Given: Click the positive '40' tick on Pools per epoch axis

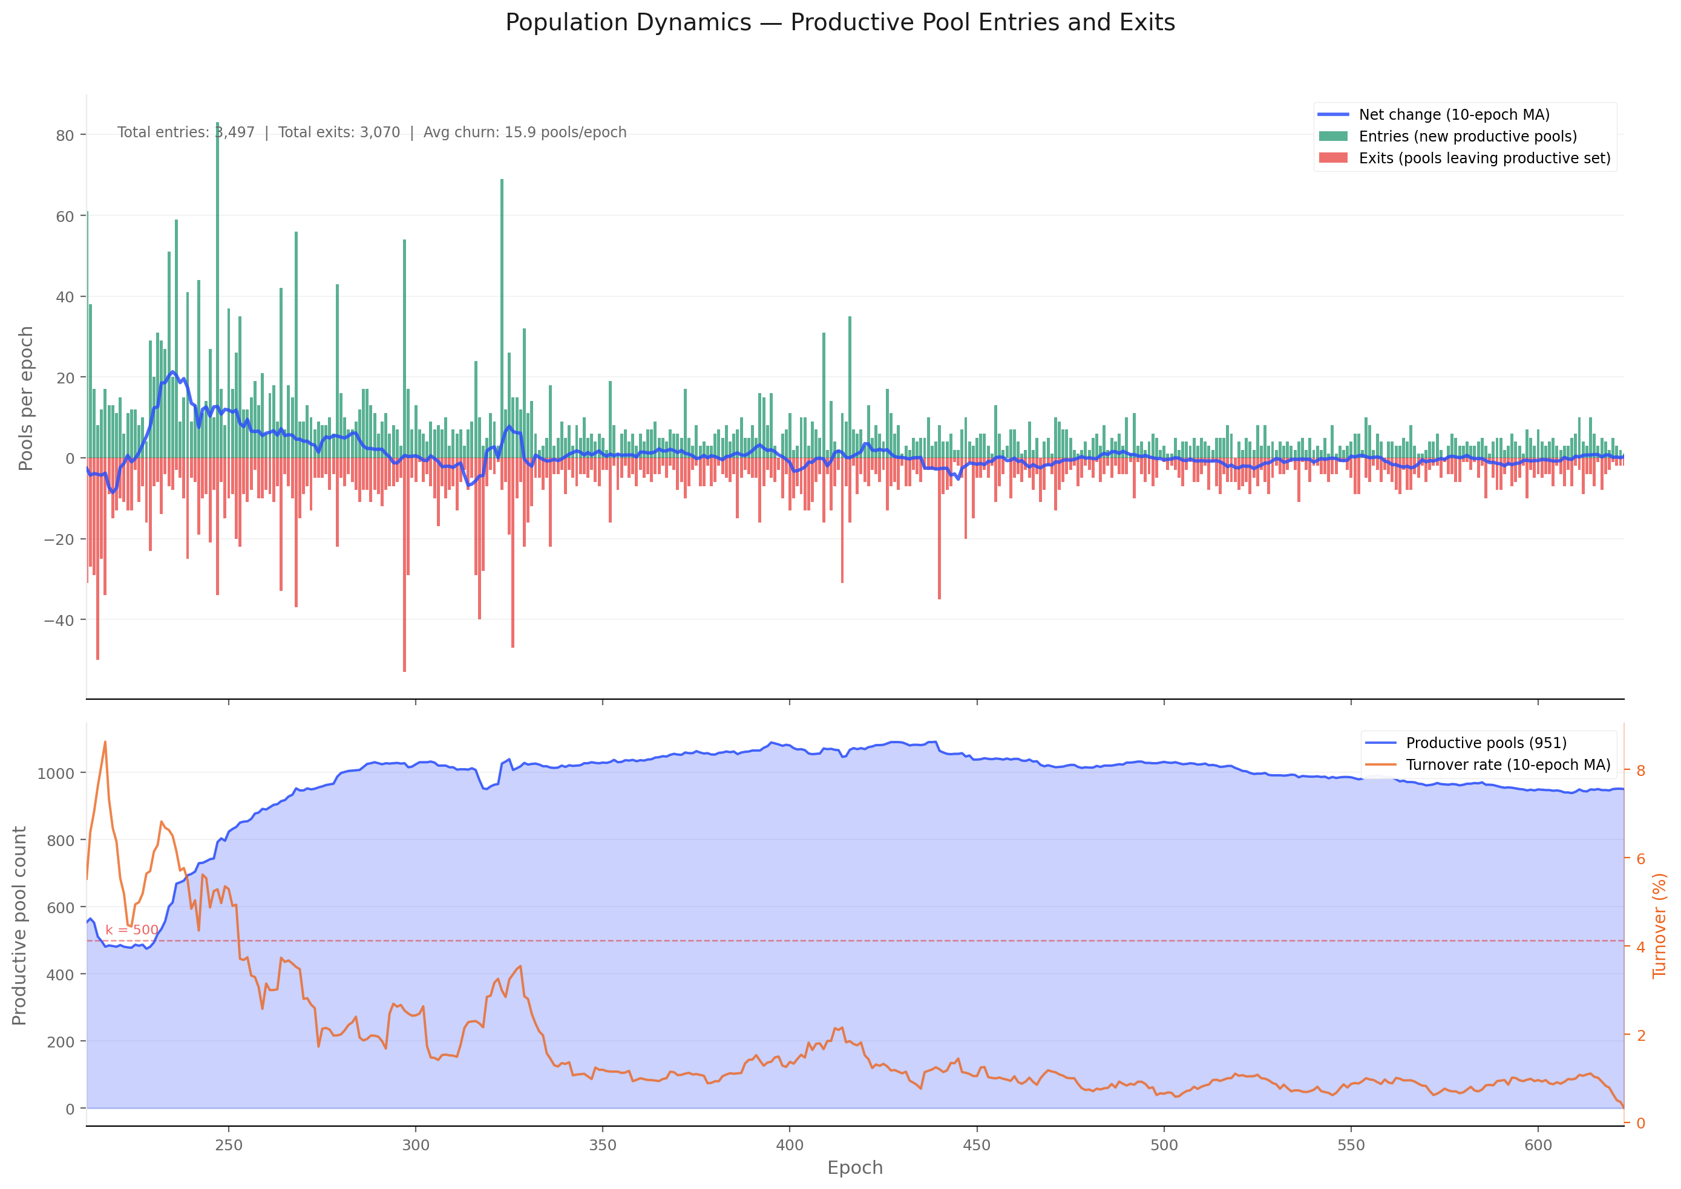Looking at the screenshot, I should click(65, 298).
